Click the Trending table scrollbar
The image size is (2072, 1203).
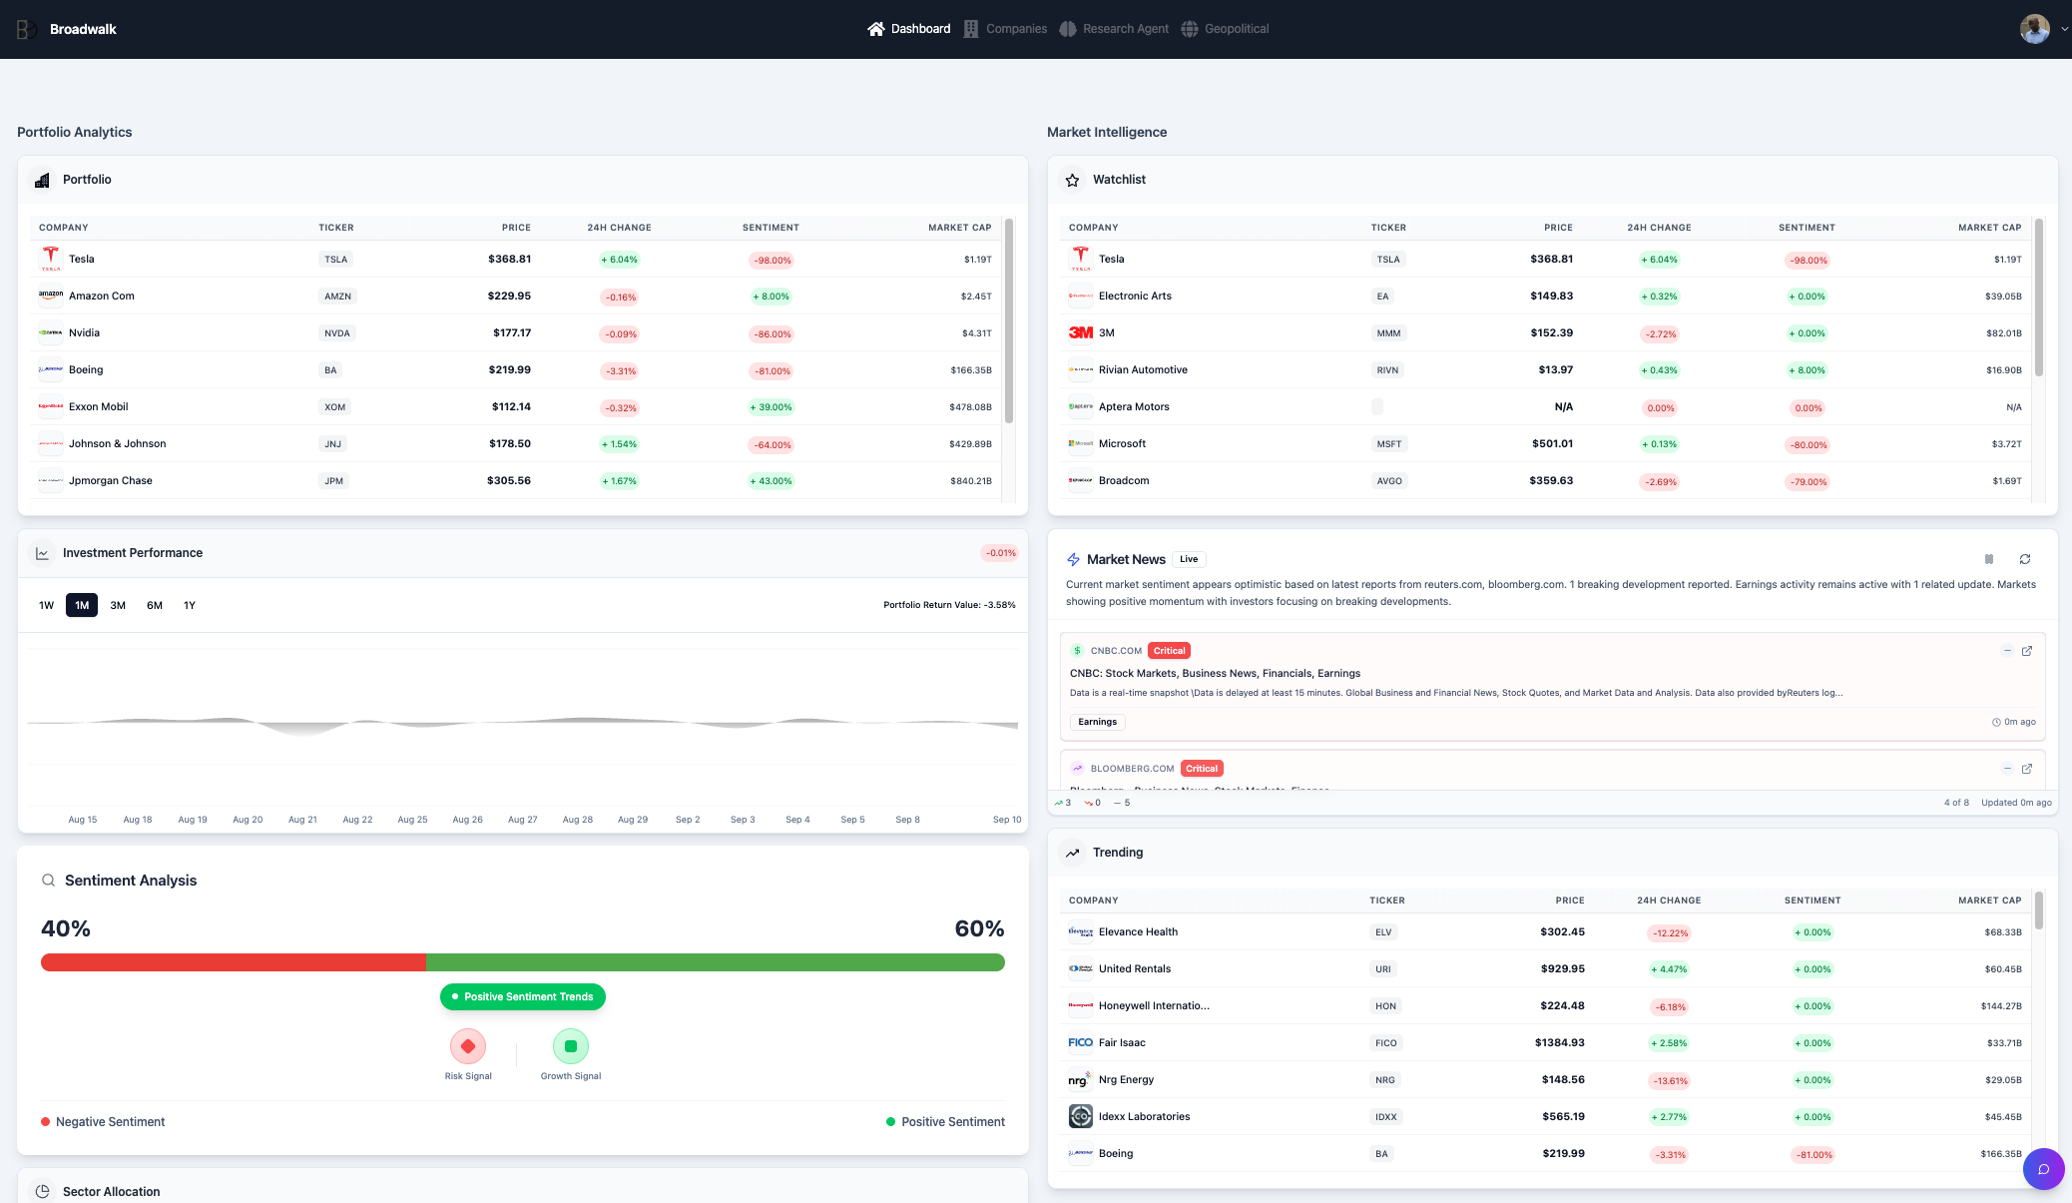point(2039,910)
